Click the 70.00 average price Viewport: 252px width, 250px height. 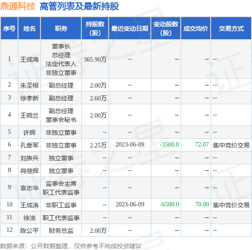point(202,204)
